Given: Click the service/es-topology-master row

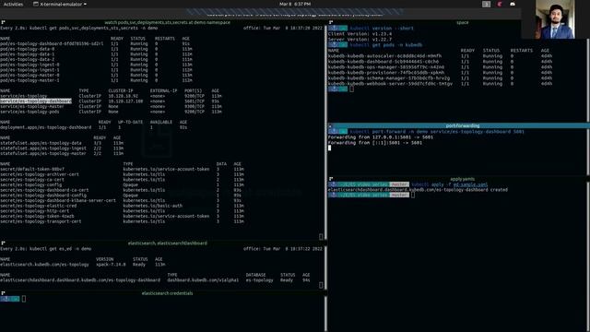Looking at the screenshot, I should click(111, 107).
